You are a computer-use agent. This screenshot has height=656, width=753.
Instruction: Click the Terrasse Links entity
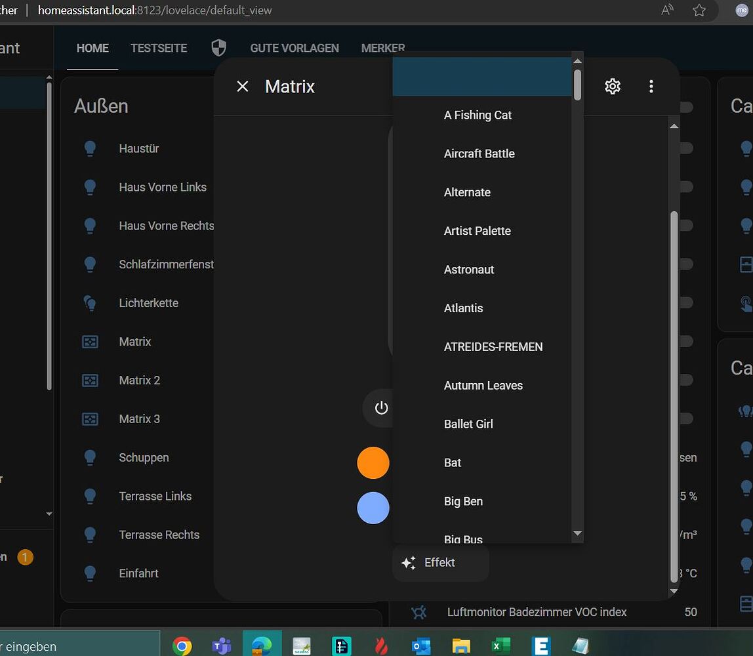point(155,496)
